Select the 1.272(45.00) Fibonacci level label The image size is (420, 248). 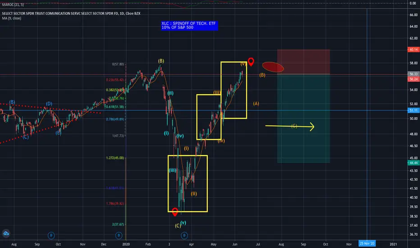[x=115, y=158]
